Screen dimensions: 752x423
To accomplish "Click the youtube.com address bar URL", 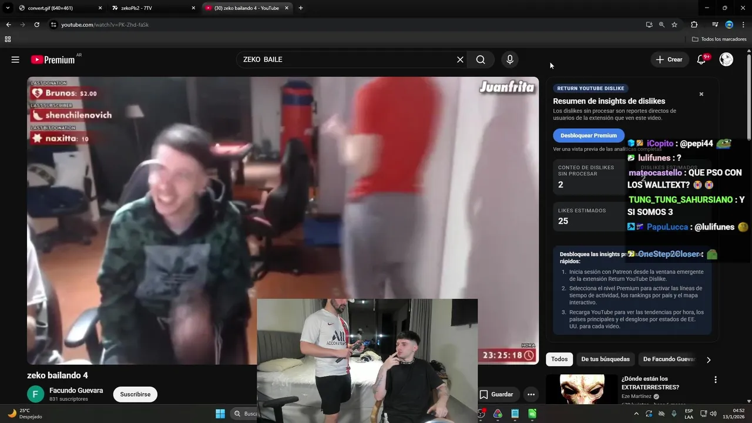I will click(x=105, y=25).
